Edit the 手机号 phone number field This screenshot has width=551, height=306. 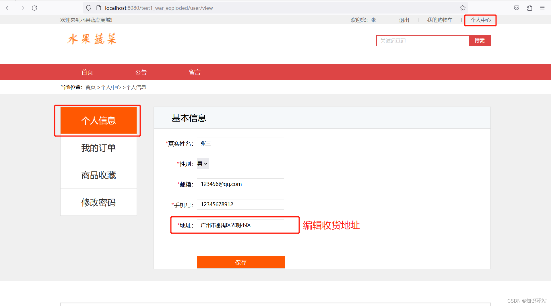240,204
